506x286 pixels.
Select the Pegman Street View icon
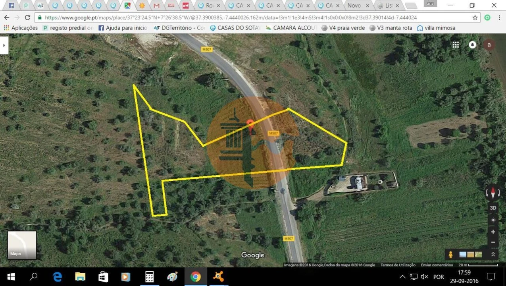click(451, 254)
